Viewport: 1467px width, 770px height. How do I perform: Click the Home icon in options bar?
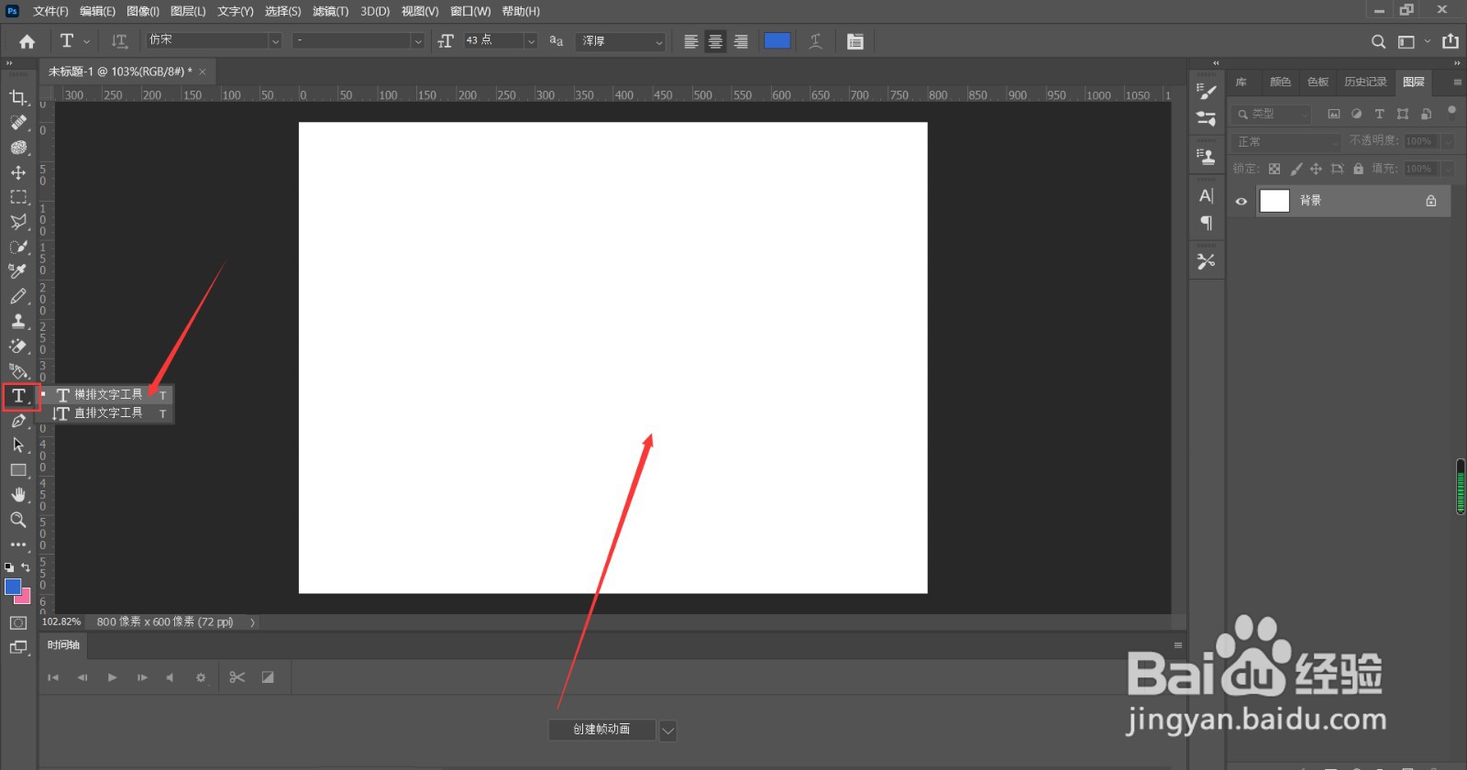click(27, 41)
